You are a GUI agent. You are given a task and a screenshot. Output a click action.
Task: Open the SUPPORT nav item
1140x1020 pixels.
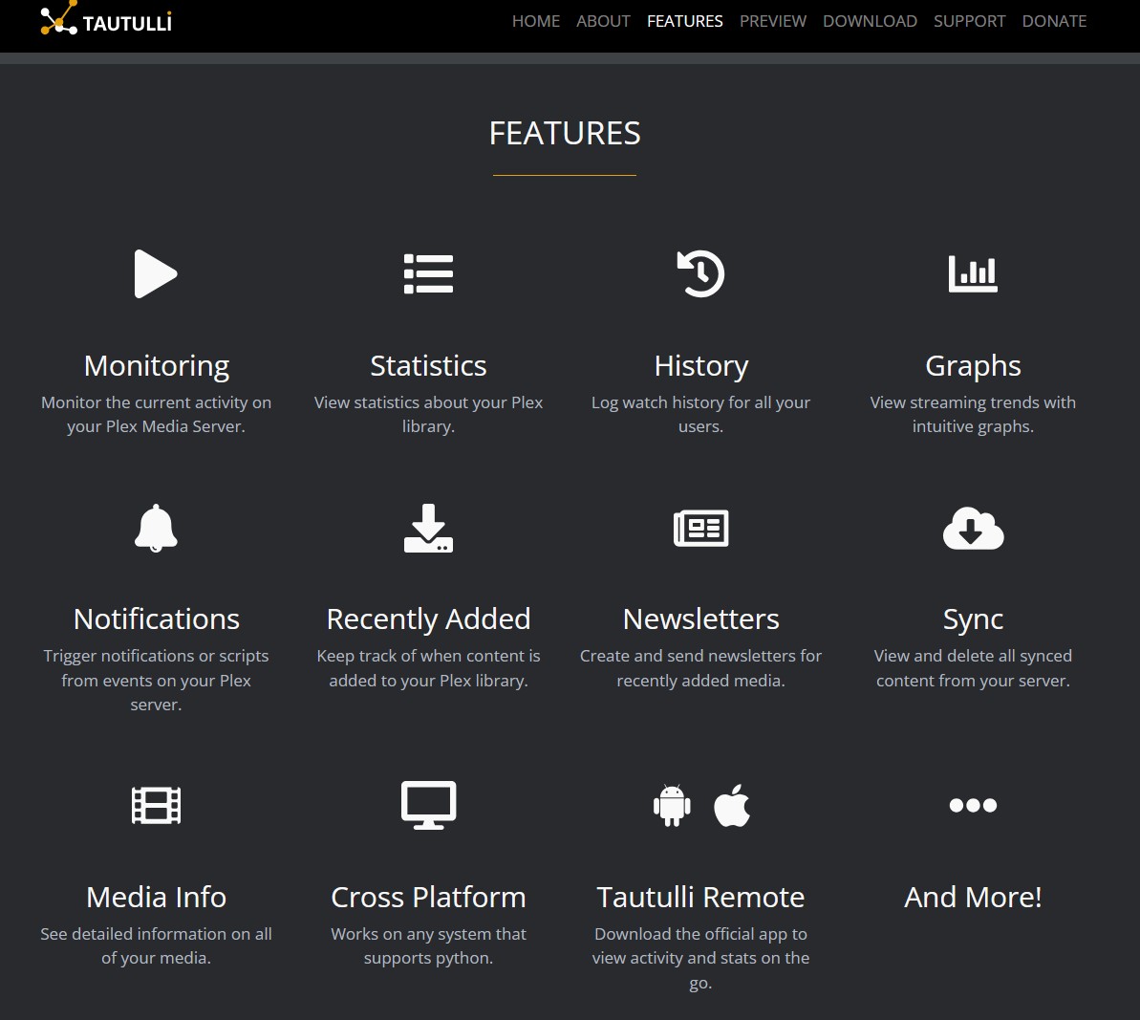pyautogui.click(x=969, y=21)
